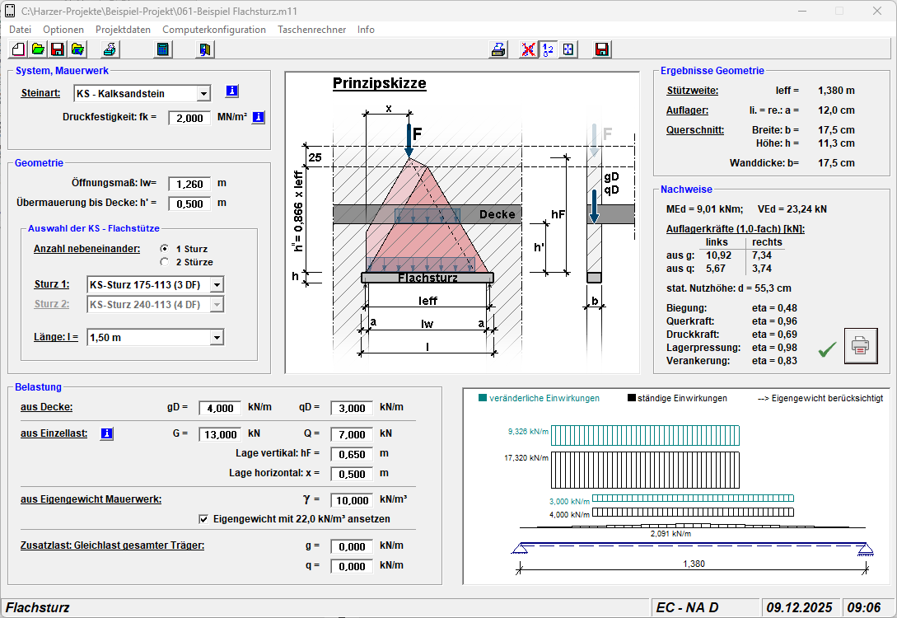Viewport: 897px width, 618px height.
Task: Click the Computerkonfiguration menu item
Action: [214, 30]
